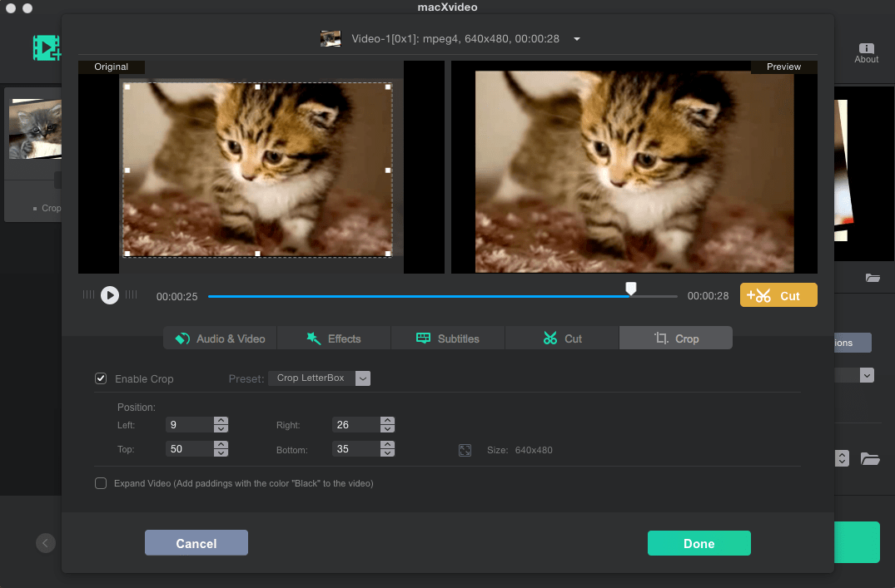The width and height of the screenshot is (895, 588).
Task: Click the video thumbnail icon in title row
Action: (x=331, y=38)
